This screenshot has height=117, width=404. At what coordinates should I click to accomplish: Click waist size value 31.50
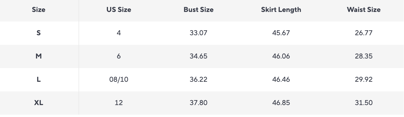point(364,103)
